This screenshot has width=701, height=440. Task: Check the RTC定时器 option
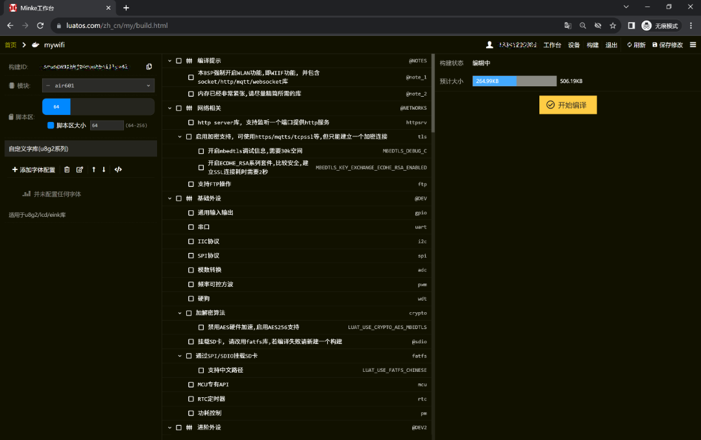[191, 399]
